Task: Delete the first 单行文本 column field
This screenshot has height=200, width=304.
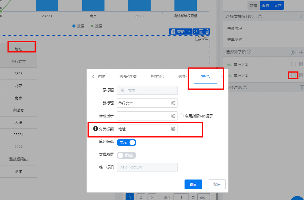Action: (x=301, y=64)
